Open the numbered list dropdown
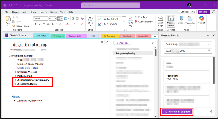This screenshot has width=218, height=119. 69,18
